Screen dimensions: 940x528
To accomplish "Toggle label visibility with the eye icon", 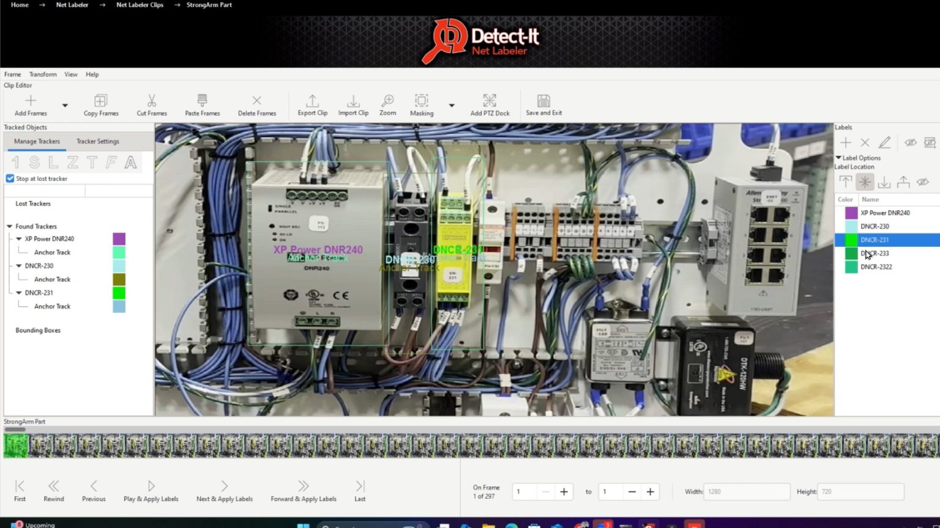I will click(x=911, y=142).
